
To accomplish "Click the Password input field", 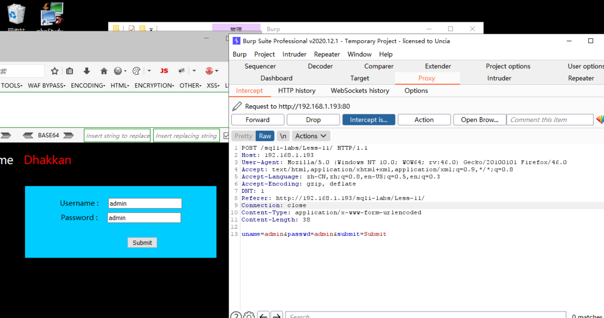I will 144,218.
